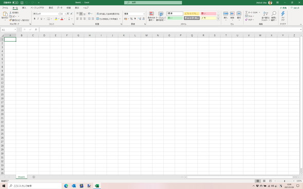
Task: Switch to the Help tab
Action: 86,8
